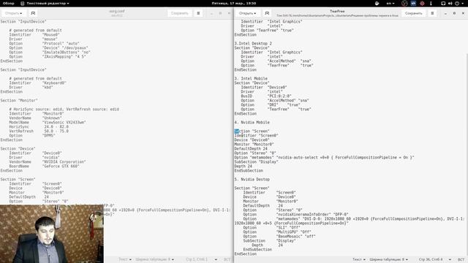Open the Текстовый редактор app menu

click(x=45, y=3)
